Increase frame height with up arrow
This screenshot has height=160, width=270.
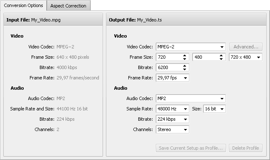(x=221, y=55)
